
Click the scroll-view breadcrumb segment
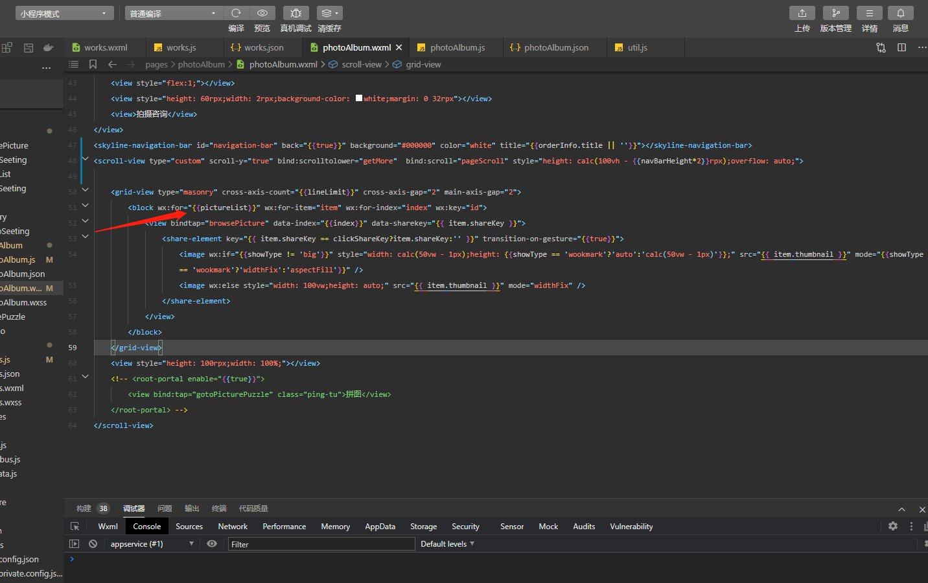pos(362,64)
